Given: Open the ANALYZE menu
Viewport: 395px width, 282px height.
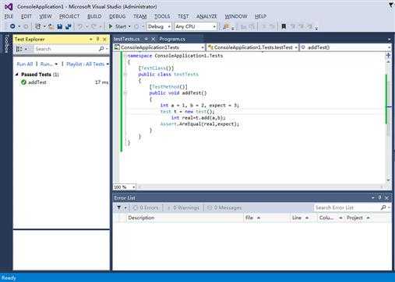Looking at the screenshot, I should pos(206,16).
